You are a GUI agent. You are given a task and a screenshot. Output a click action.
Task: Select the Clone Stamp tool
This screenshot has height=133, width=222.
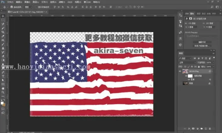click(3, 48)
